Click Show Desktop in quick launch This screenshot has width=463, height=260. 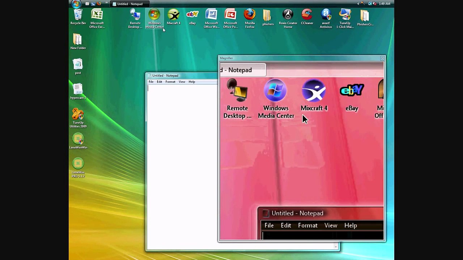click(87, 4)
